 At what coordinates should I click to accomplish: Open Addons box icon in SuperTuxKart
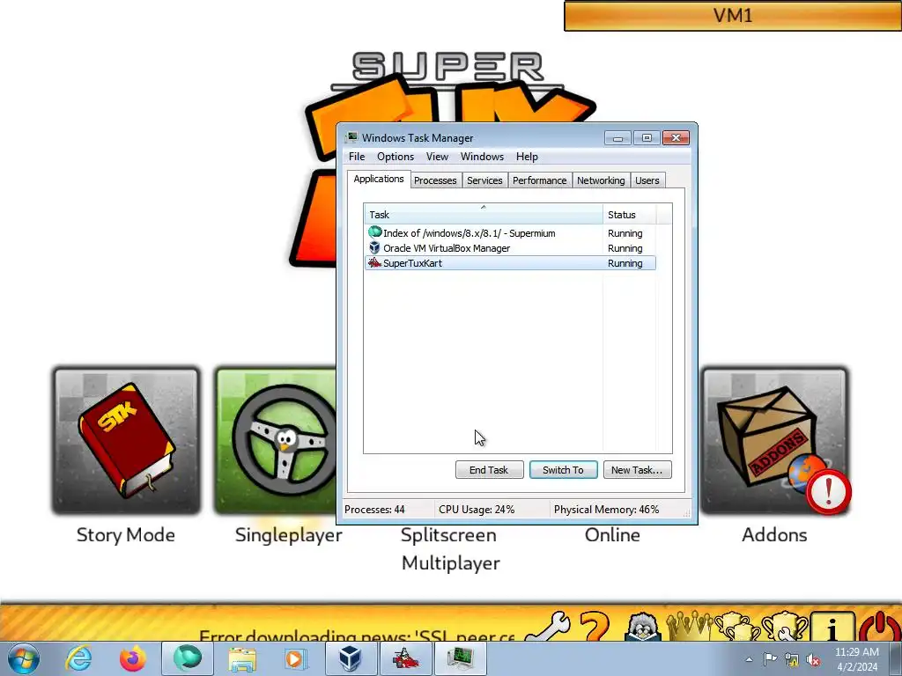(774, 441)
